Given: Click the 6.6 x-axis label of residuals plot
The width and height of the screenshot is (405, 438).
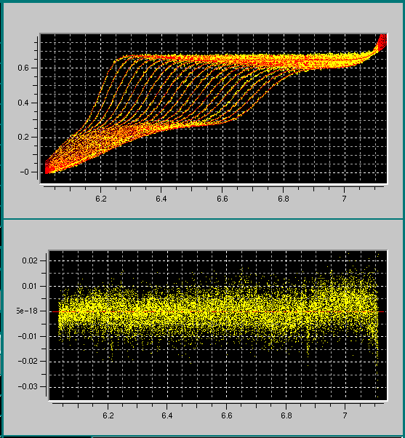Looking at the screenshot, I should click(x=226, y=415).
